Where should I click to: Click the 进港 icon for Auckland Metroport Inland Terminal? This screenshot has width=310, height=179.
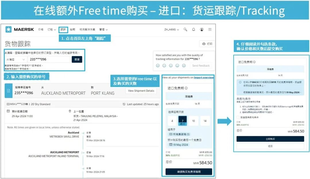coord(83,153)
